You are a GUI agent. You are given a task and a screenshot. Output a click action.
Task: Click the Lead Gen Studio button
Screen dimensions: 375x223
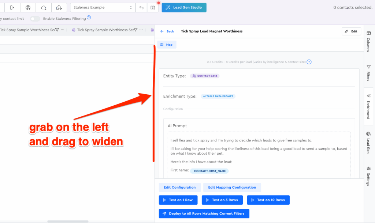184,8
